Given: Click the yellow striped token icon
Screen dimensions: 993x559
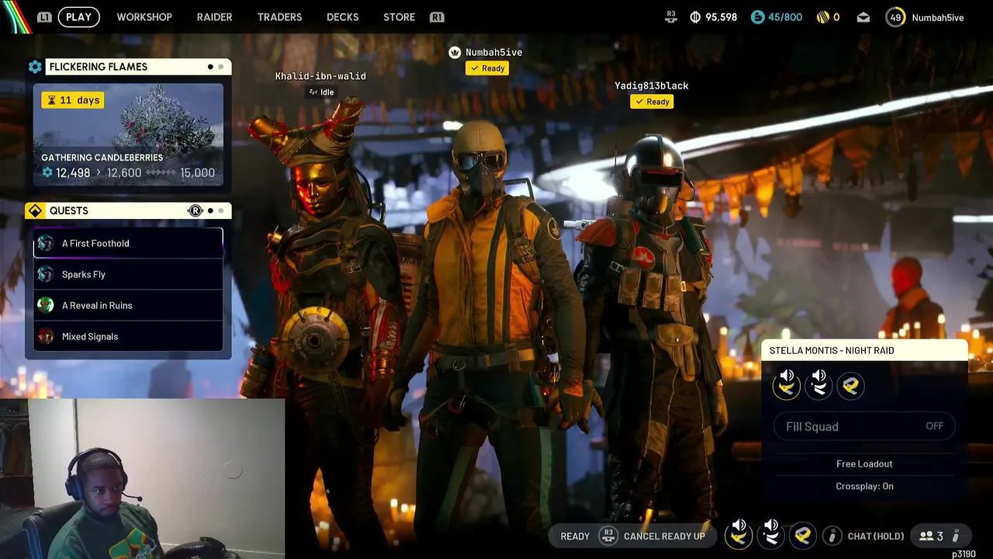Looking at the screenshot, I should pyautogui.click(x=823, y=17).
